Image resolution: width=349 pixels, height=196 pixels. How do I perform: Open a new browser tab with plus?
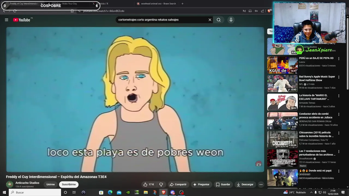coord(182,4)
